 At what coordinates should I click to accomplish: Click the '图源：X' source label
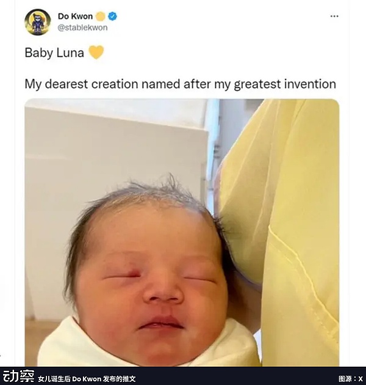(x=350, y=379)
